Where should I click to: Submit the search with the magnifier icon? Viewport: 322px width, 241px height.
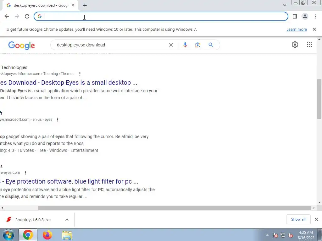[211, 45]
